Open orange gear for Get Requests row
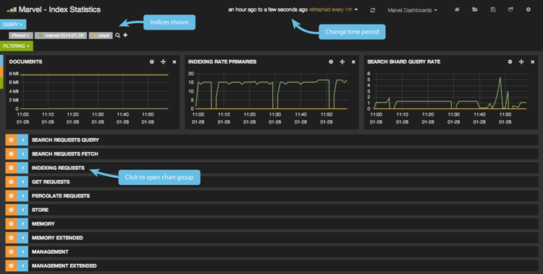Screen dimensions: 543x274 pos(11,181)
